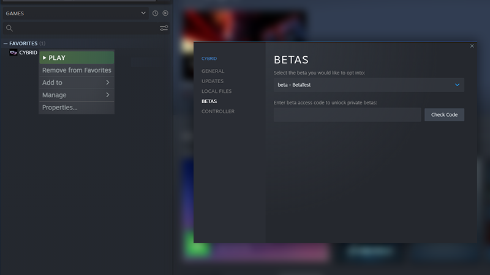The width and height of the screenshot is (490, 275).
Task: Choose Remove from Favorites
Action: pyautogui.click(x=77, y=70)
